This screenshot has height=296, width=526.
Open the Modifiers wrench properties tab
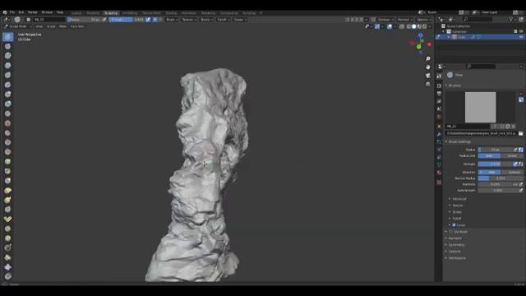(439, 134)
